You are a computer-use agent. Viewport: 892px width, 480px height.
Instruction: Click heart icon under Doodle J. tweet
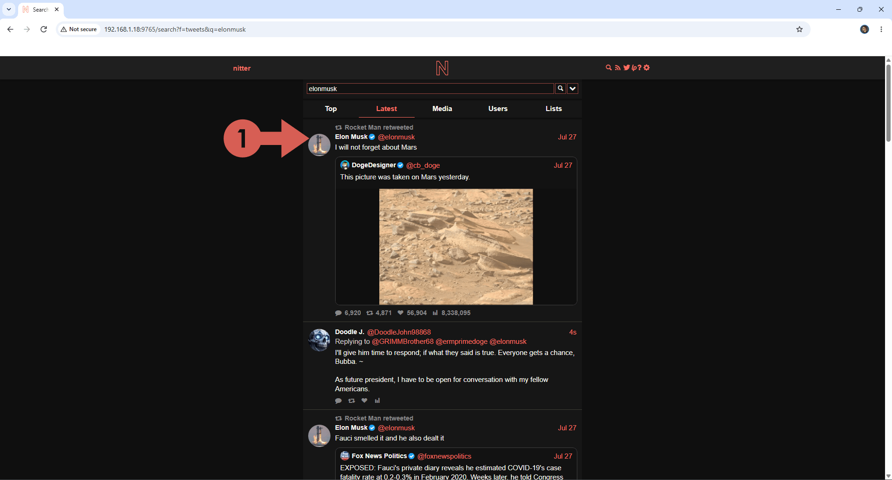364,401
